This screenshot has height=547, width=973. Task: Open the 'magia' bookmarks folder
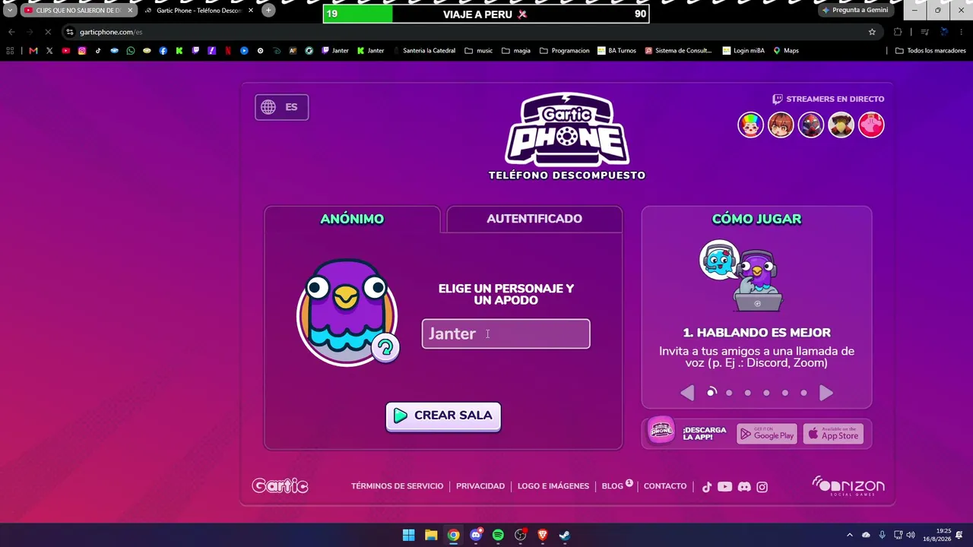[516, 51]
